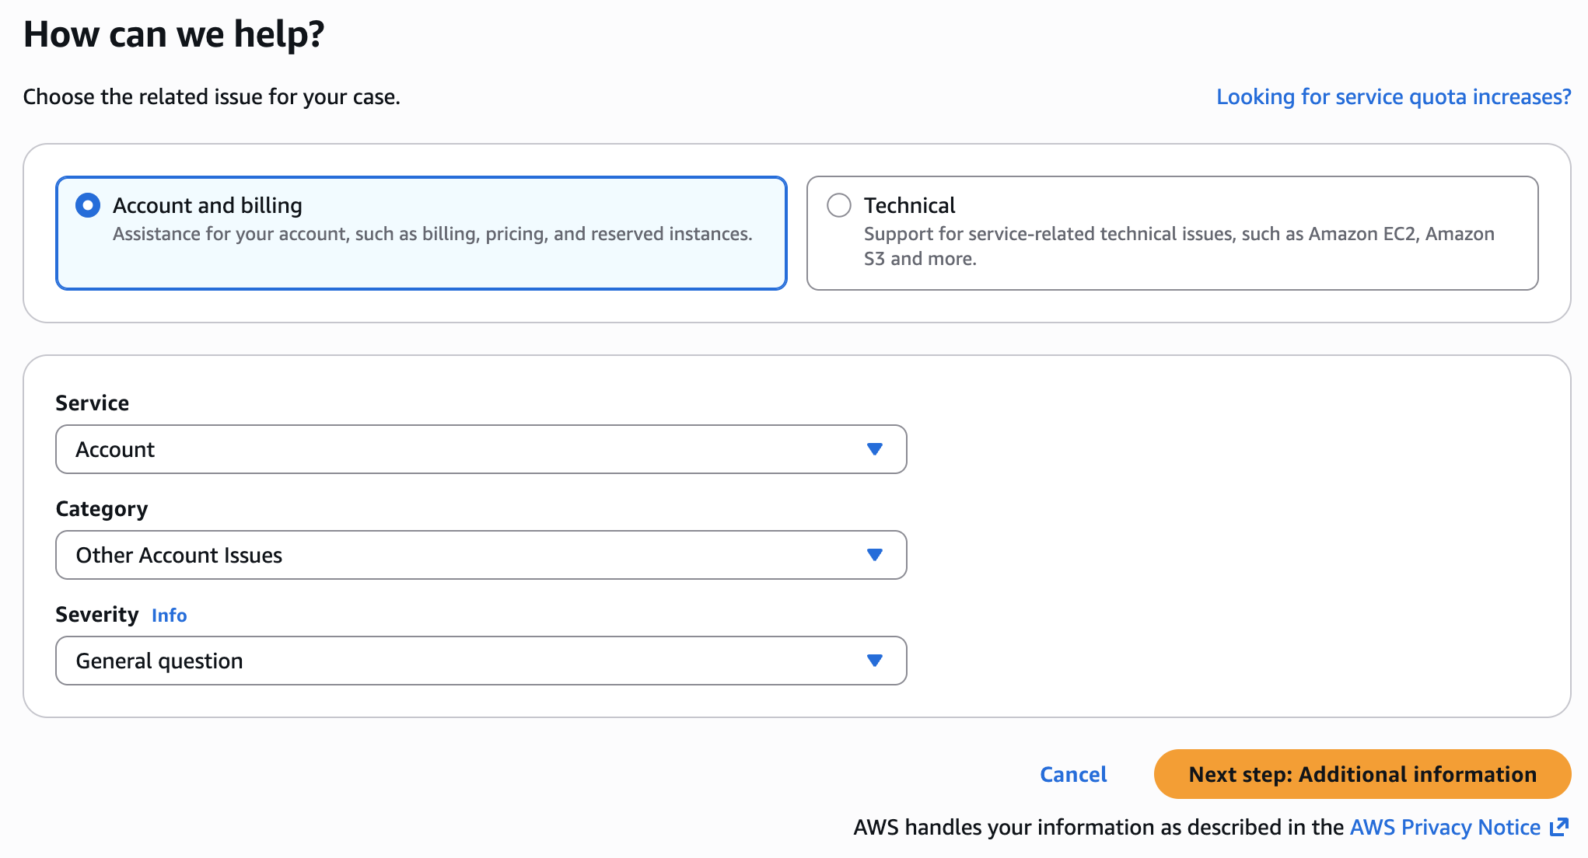The height and width of the screenshot is (858, 1588).
Task: Select the Account and billing radio button
Action: [88, 206]
